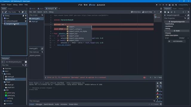Screen dimensions: 191x107
Task: Toggle standard messages filter in Output
Action: (x=159, y=90)
